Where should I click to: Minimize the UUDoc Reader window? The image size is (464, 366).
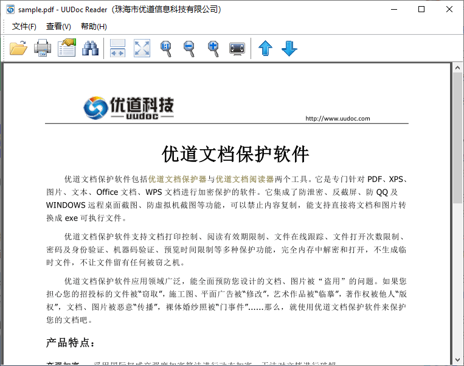point(394,10)
